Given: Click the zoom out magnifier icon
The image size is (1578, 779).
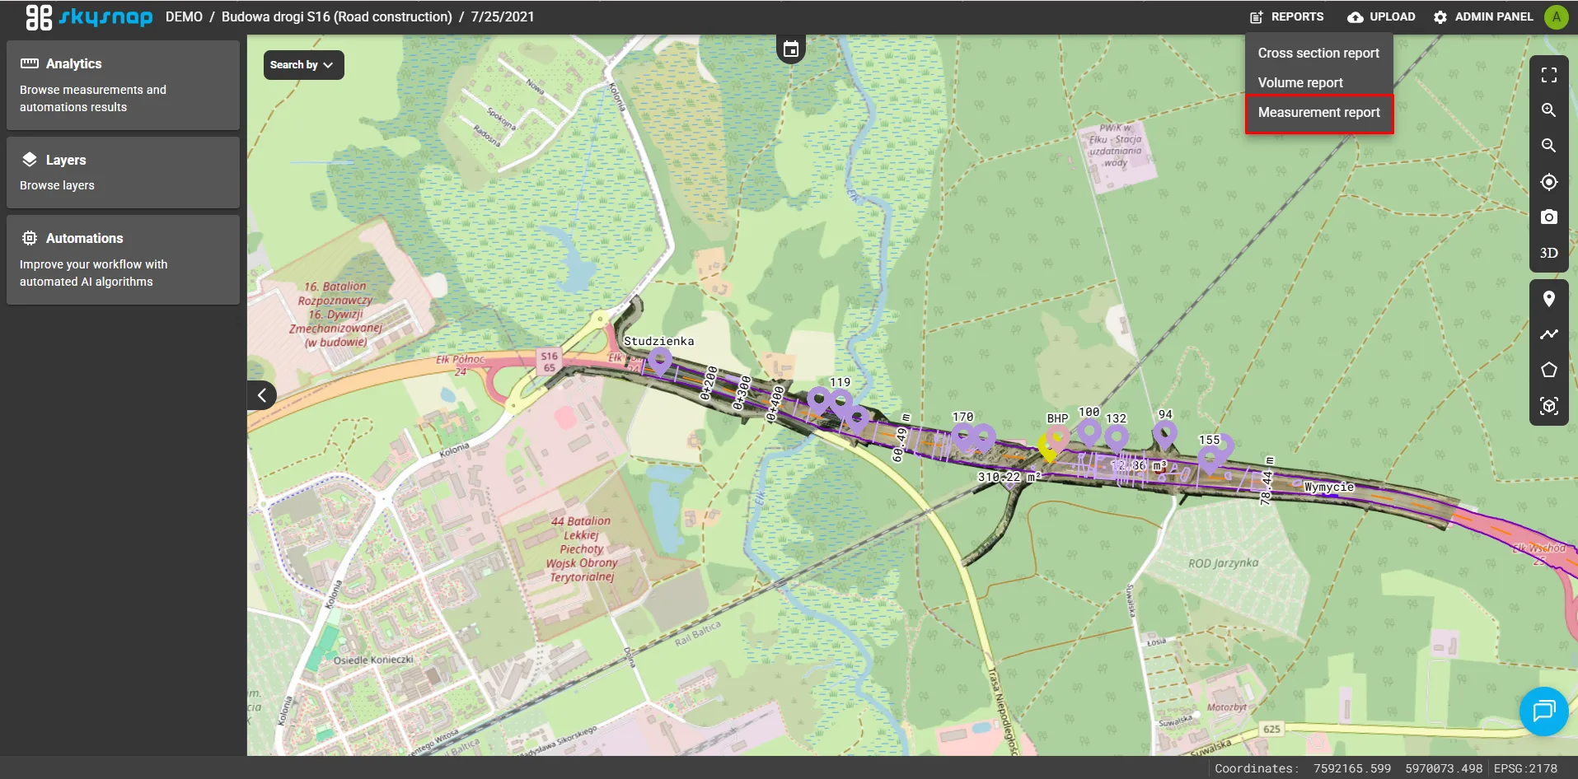Looking at the screenshot, I should 1548,146.
